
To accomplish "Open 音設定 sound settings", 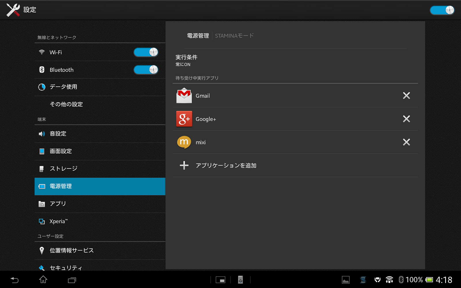I will click(x=100, y=134).
